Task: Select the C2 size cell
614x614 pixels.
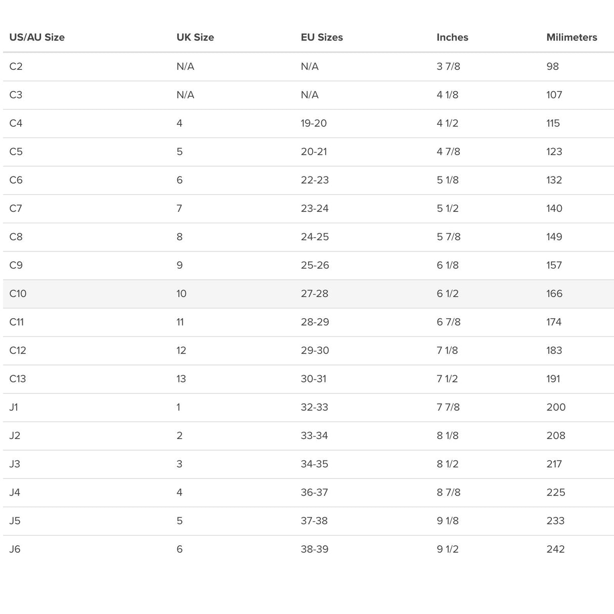Action: coord(16,66)
